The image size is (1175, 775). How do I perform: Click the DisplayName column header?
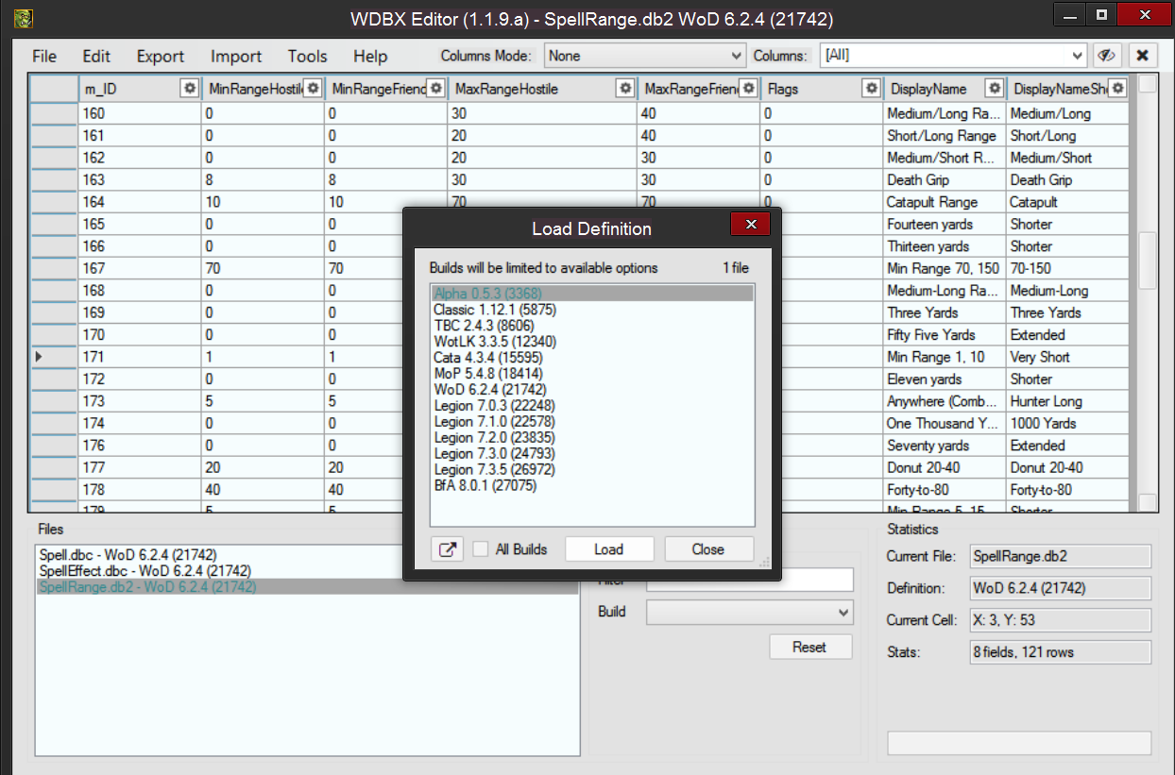click(945, 89)
